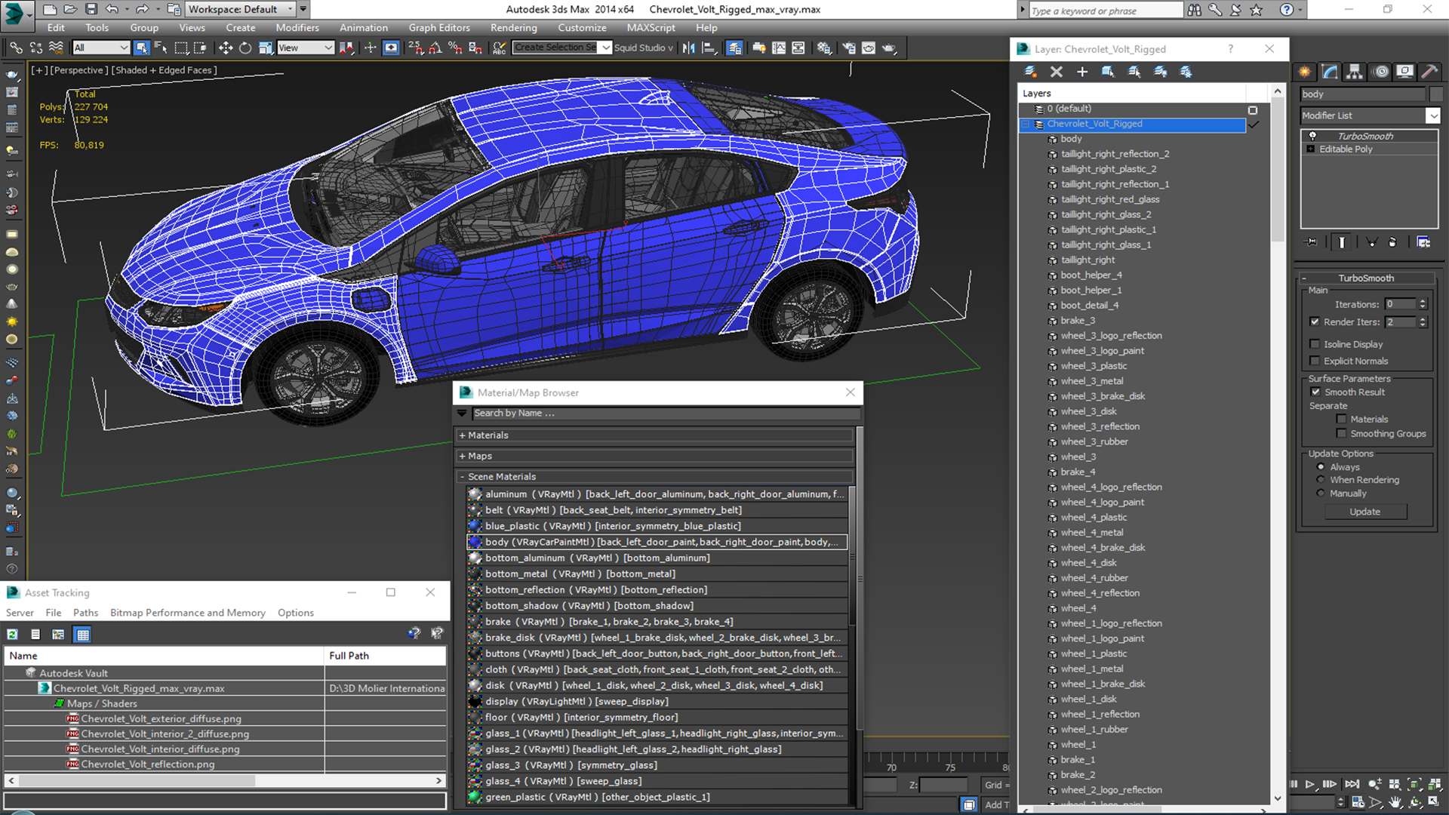
Task: Open the Display command panel tab
Action: pos(1405,72)
